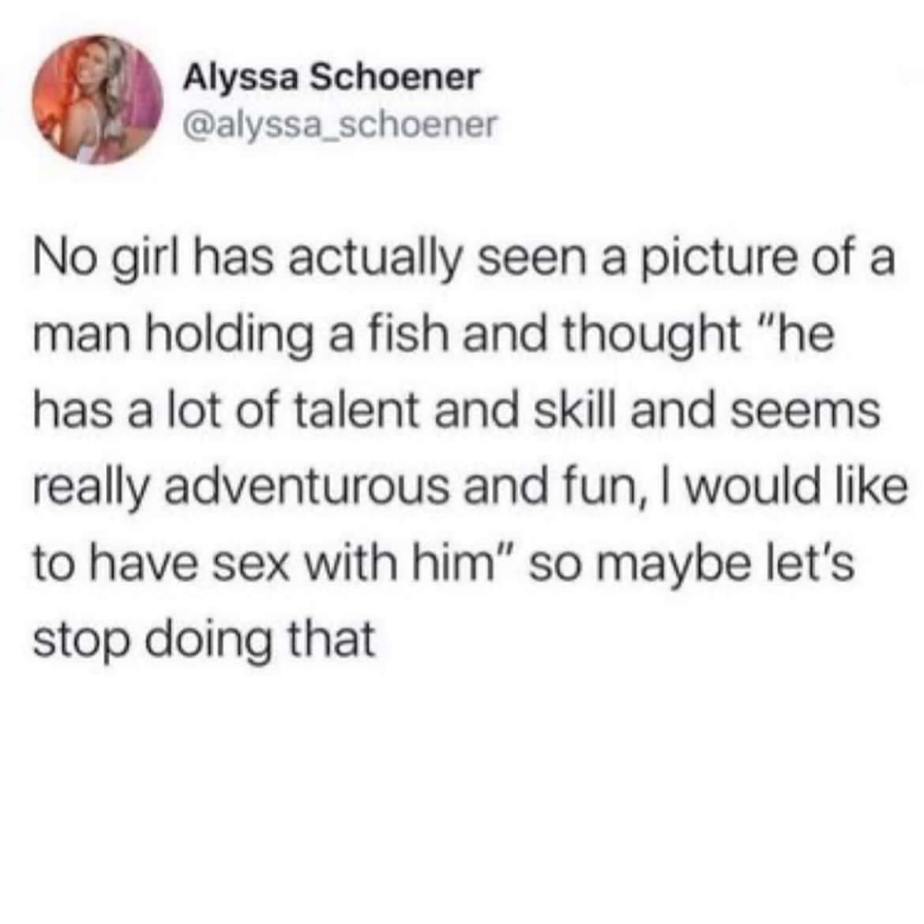This screenshot has height=924, width=924.
Task: Open Alyssa Schoener's profile picture
Action: click(97, 100)
